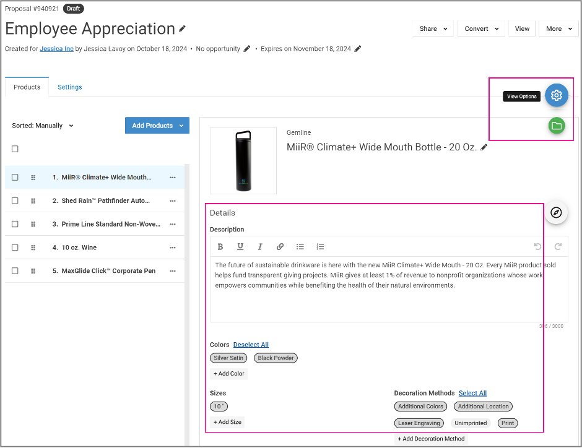
Task: Open View Options gear button
Action: (x=556, y=95)
